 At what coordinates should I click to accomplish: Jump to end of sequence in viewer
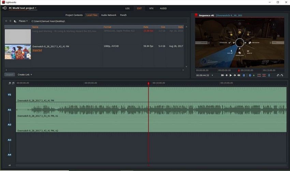click(238, 75)
